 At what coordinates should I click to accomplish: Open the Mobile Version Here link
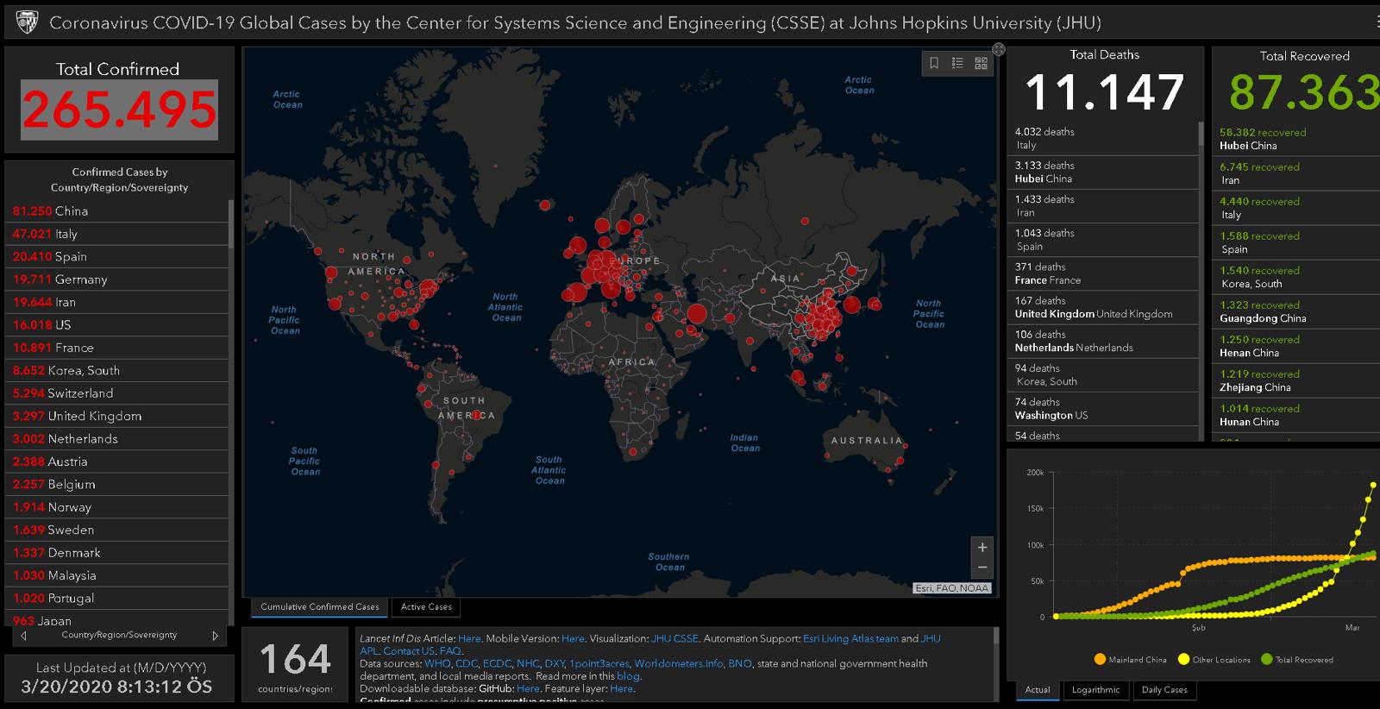click(573, 639)
